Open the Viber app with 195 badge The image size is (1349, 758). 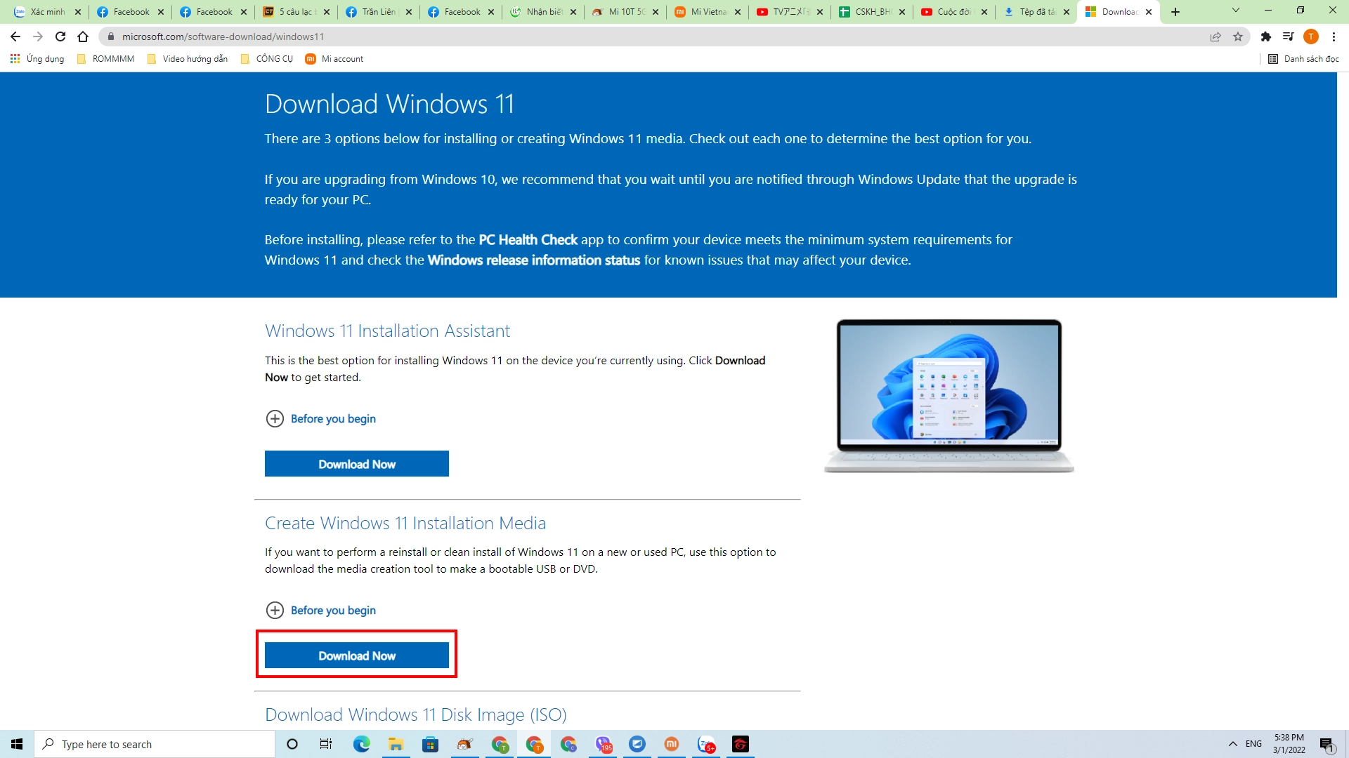coord(604,744)
